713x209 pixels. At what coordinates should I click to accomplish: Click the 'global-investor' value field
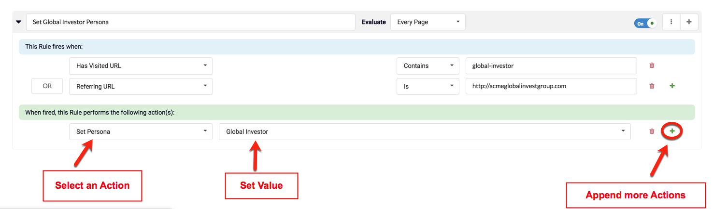tap(551, 66)
